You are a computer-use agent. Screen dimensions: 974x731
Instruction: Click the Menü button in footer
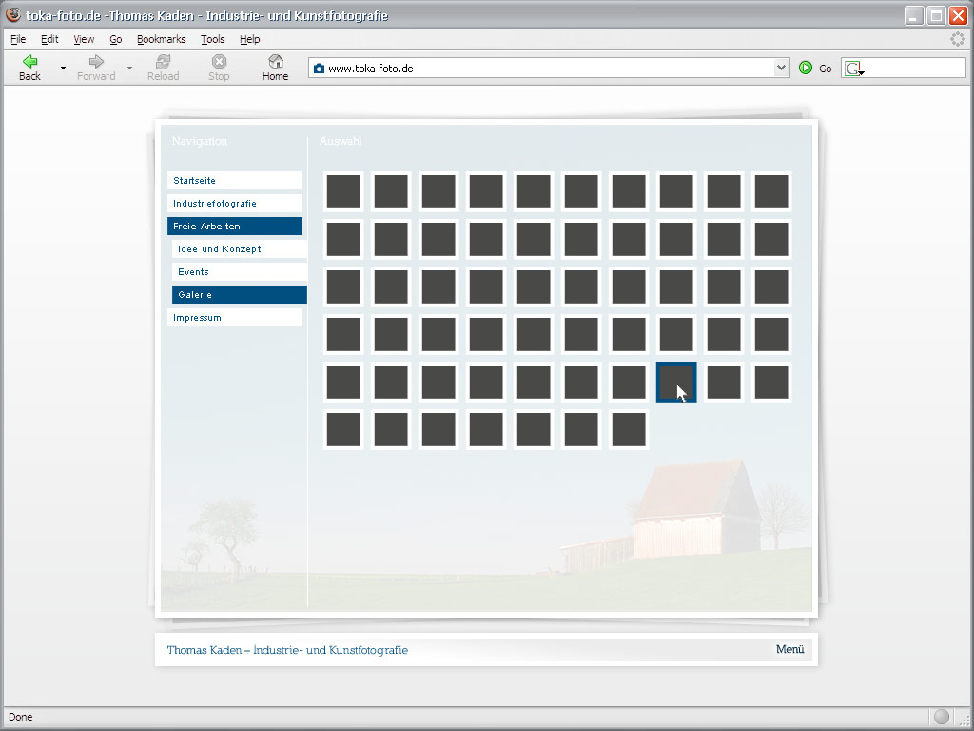click(789, 650)
